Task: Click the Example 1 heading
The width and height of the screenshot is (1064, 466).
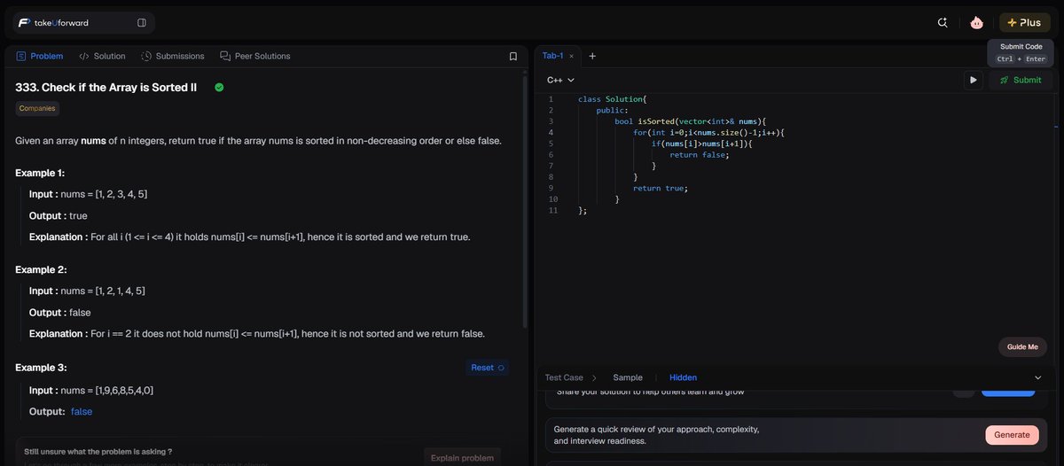Action: coord(40,173)
